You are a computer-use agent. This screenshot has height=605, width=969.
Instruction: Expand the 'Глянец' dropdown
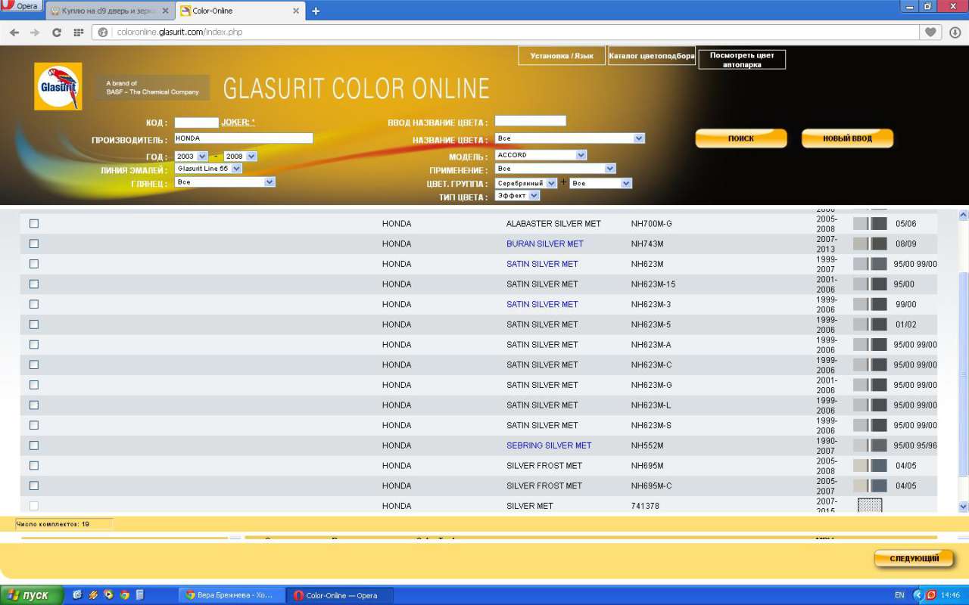coord(225,182)
